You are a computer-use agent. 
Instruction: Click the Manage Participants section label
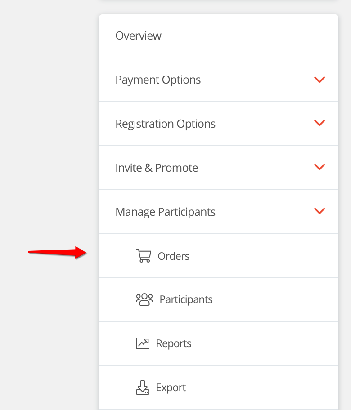pos(165,212)
